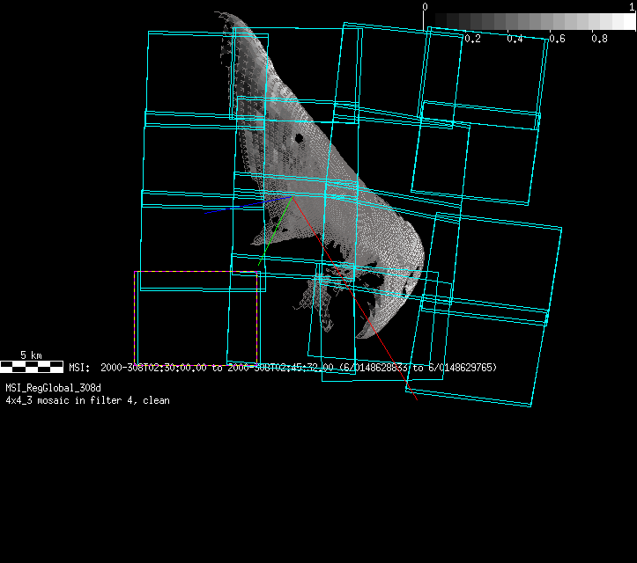Click the '4x4_3 mosaic in filter 4' caption
The width and height of the screenshot is (637, 563).
[87, 400]
